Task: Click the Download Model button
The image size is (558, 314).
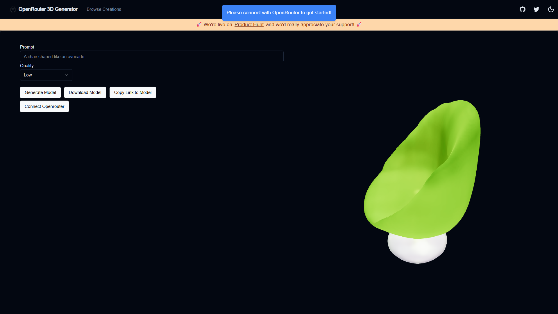Action: coord(85,92)
